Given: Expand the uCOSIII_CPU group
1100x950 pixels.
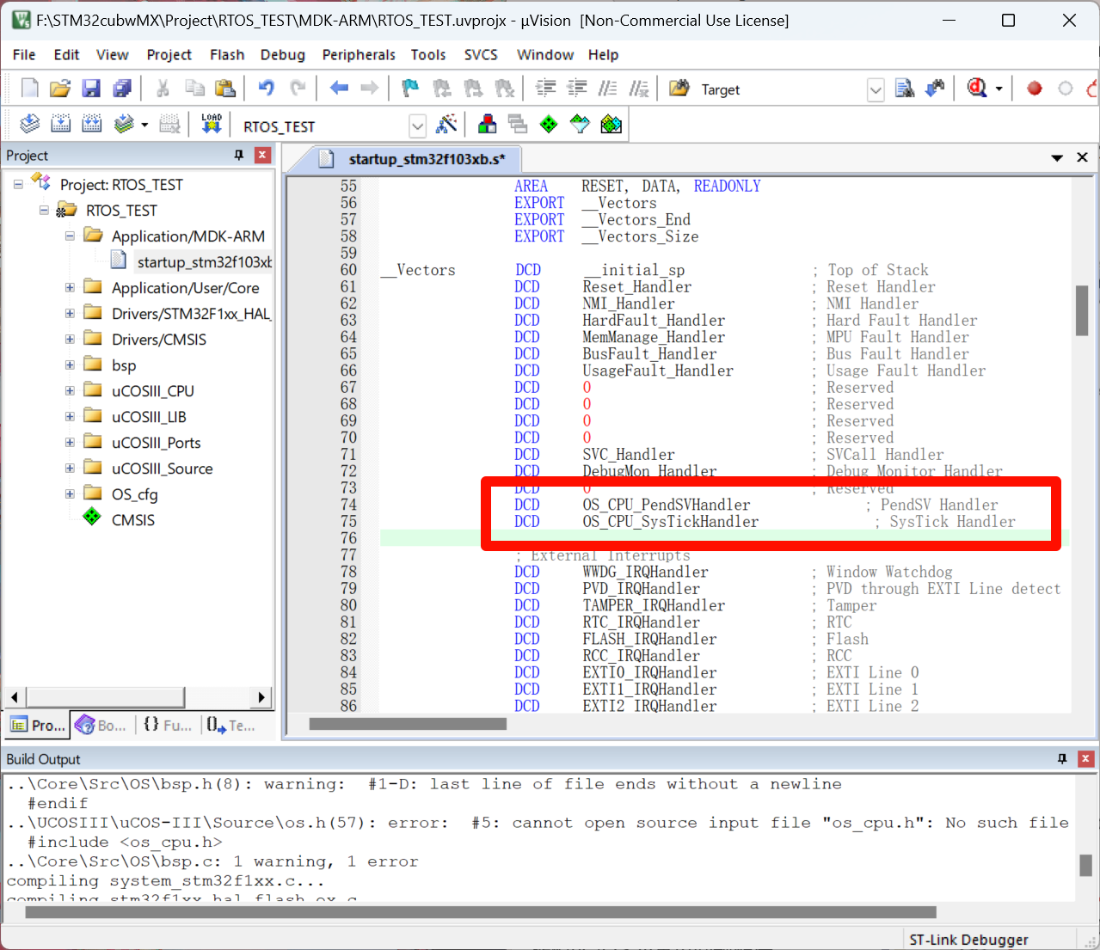Looking at the screenshot, I should click(x=70, y=391).
